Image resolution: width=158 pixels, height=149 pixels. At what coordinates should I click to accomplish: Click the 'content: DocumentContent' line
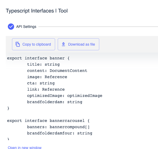(x=57, y=71)
